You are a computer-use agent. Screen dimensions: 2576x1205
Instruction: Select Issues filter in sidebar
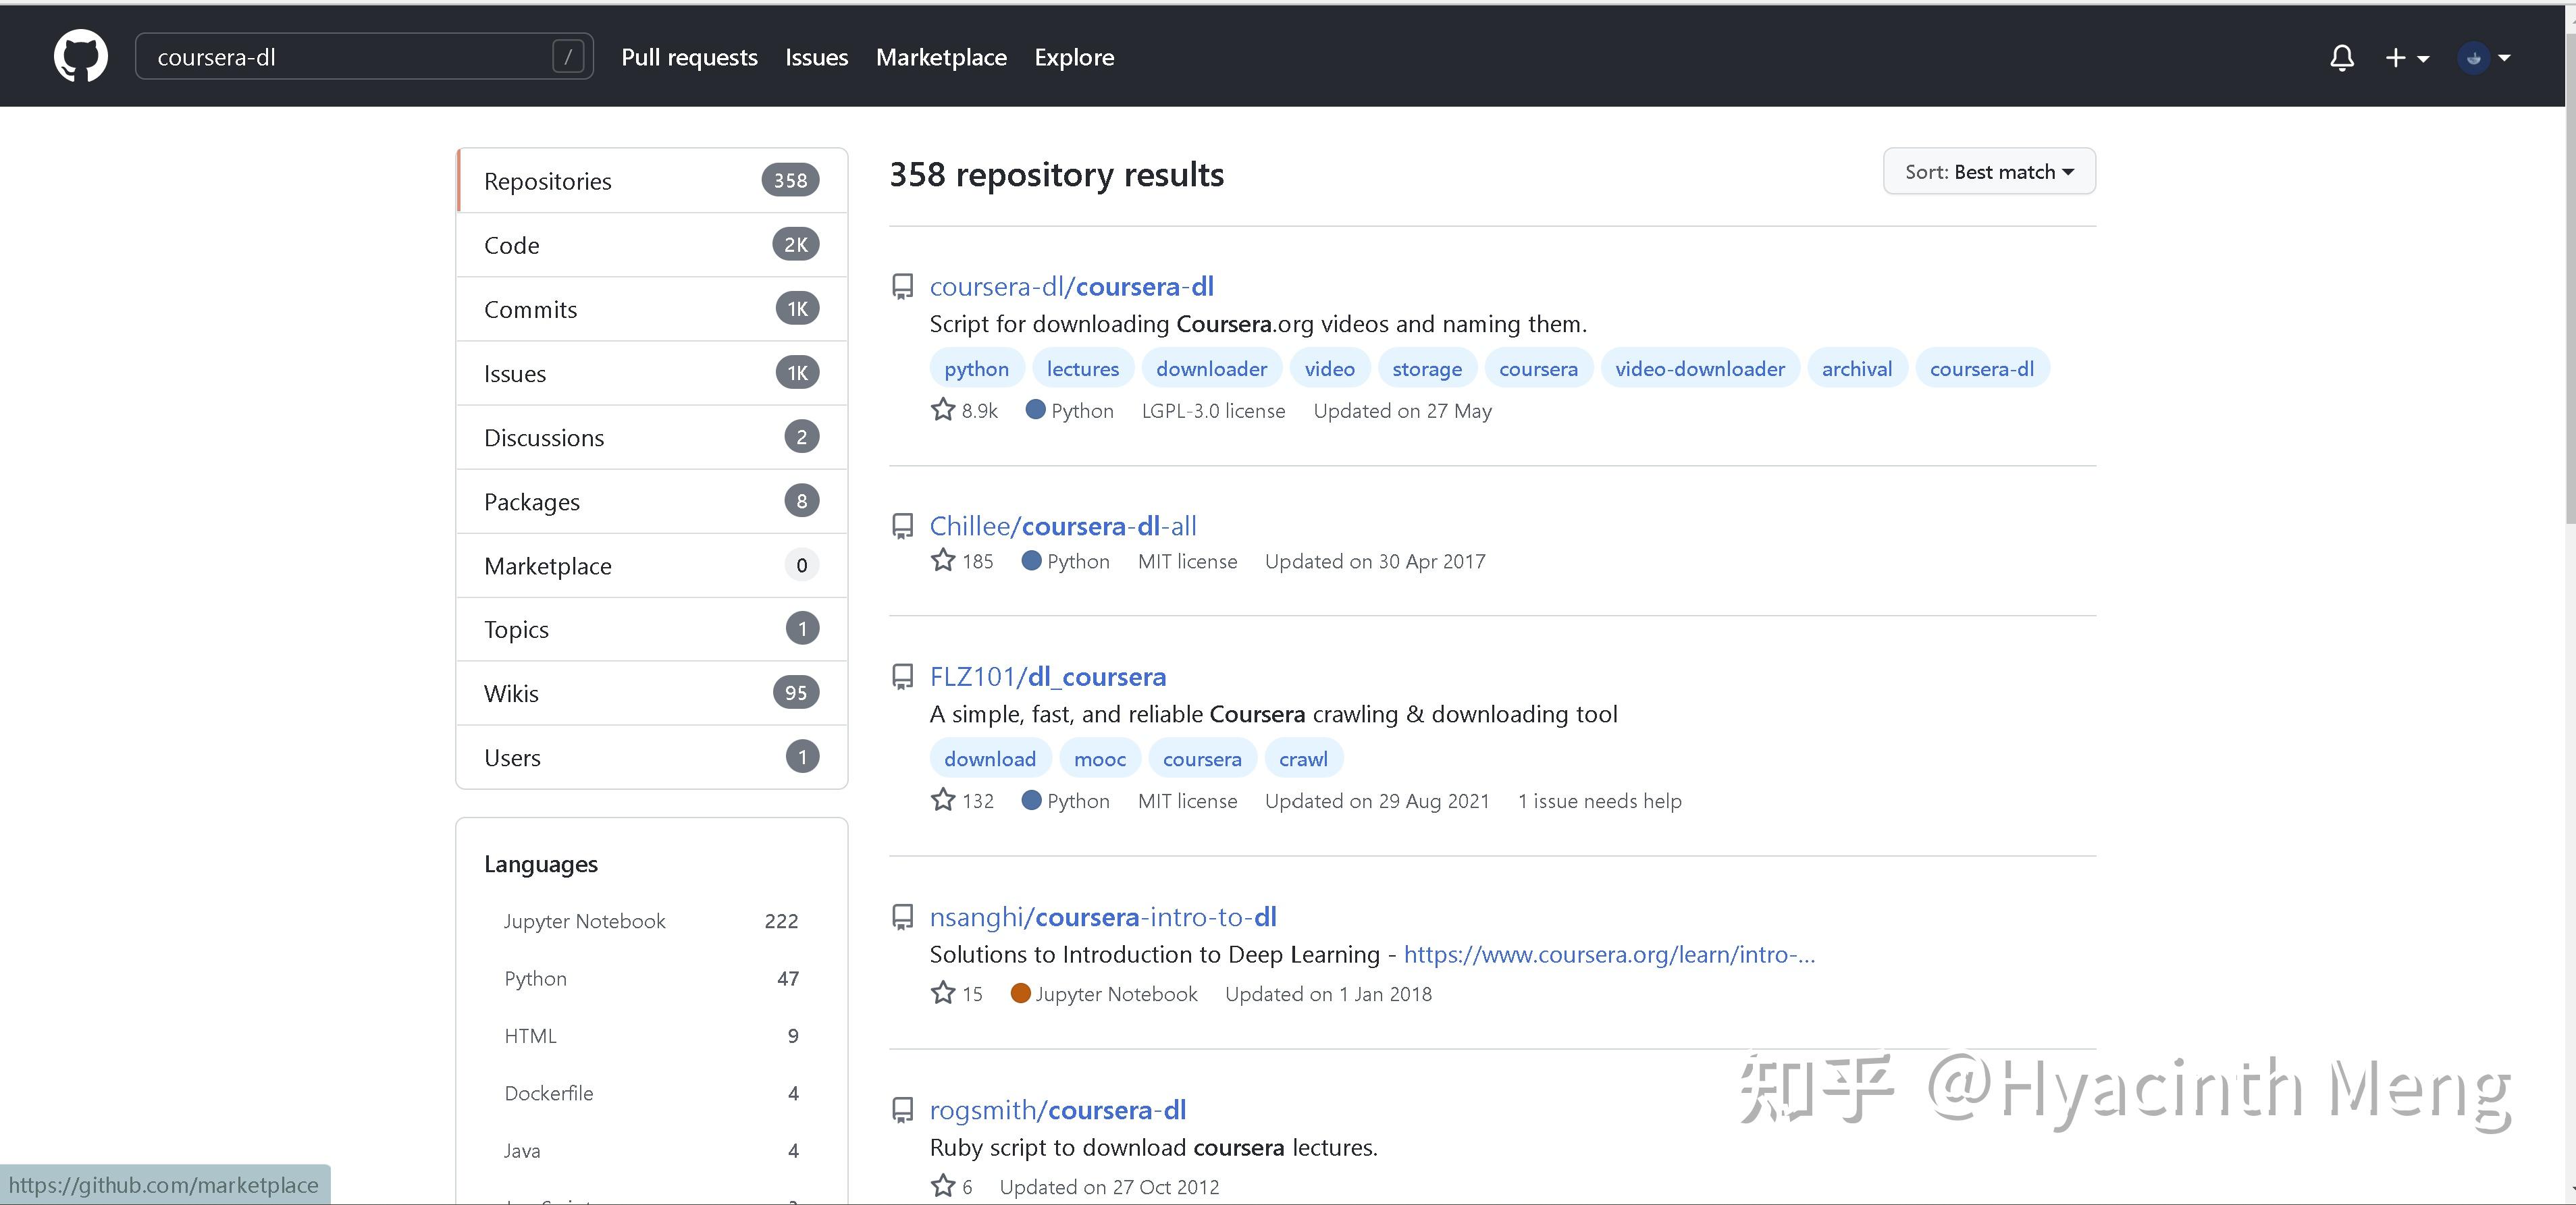coord(652,373)
